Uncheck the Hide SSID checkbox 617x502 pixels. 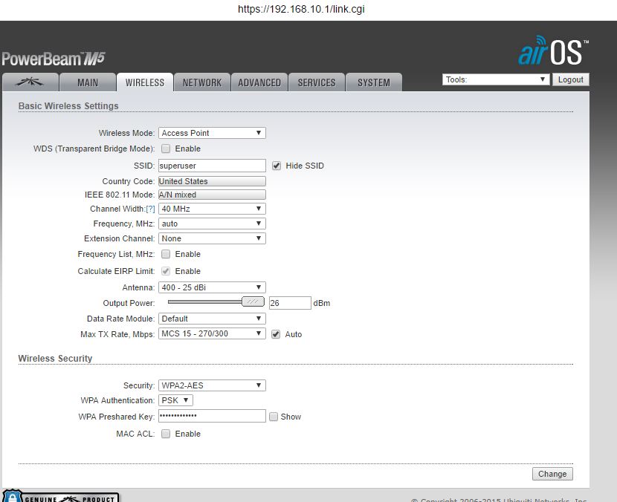(277, 166)
